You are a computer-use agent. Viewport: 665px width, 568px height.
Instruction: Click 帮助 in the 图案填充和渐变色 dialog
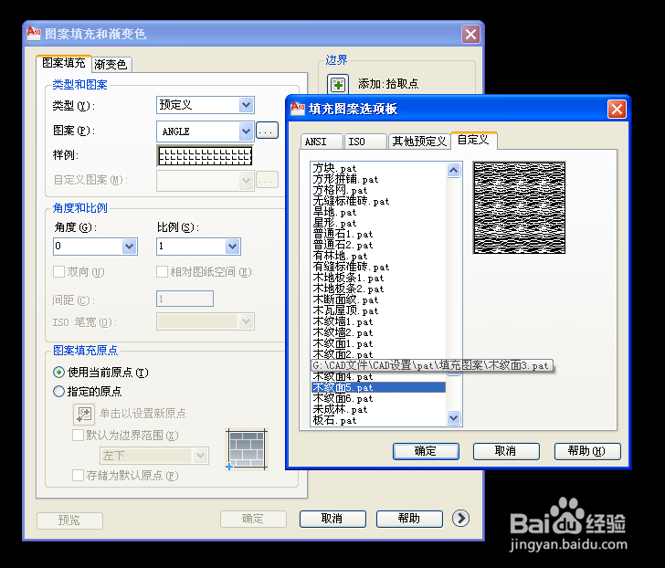pos(409,519)
